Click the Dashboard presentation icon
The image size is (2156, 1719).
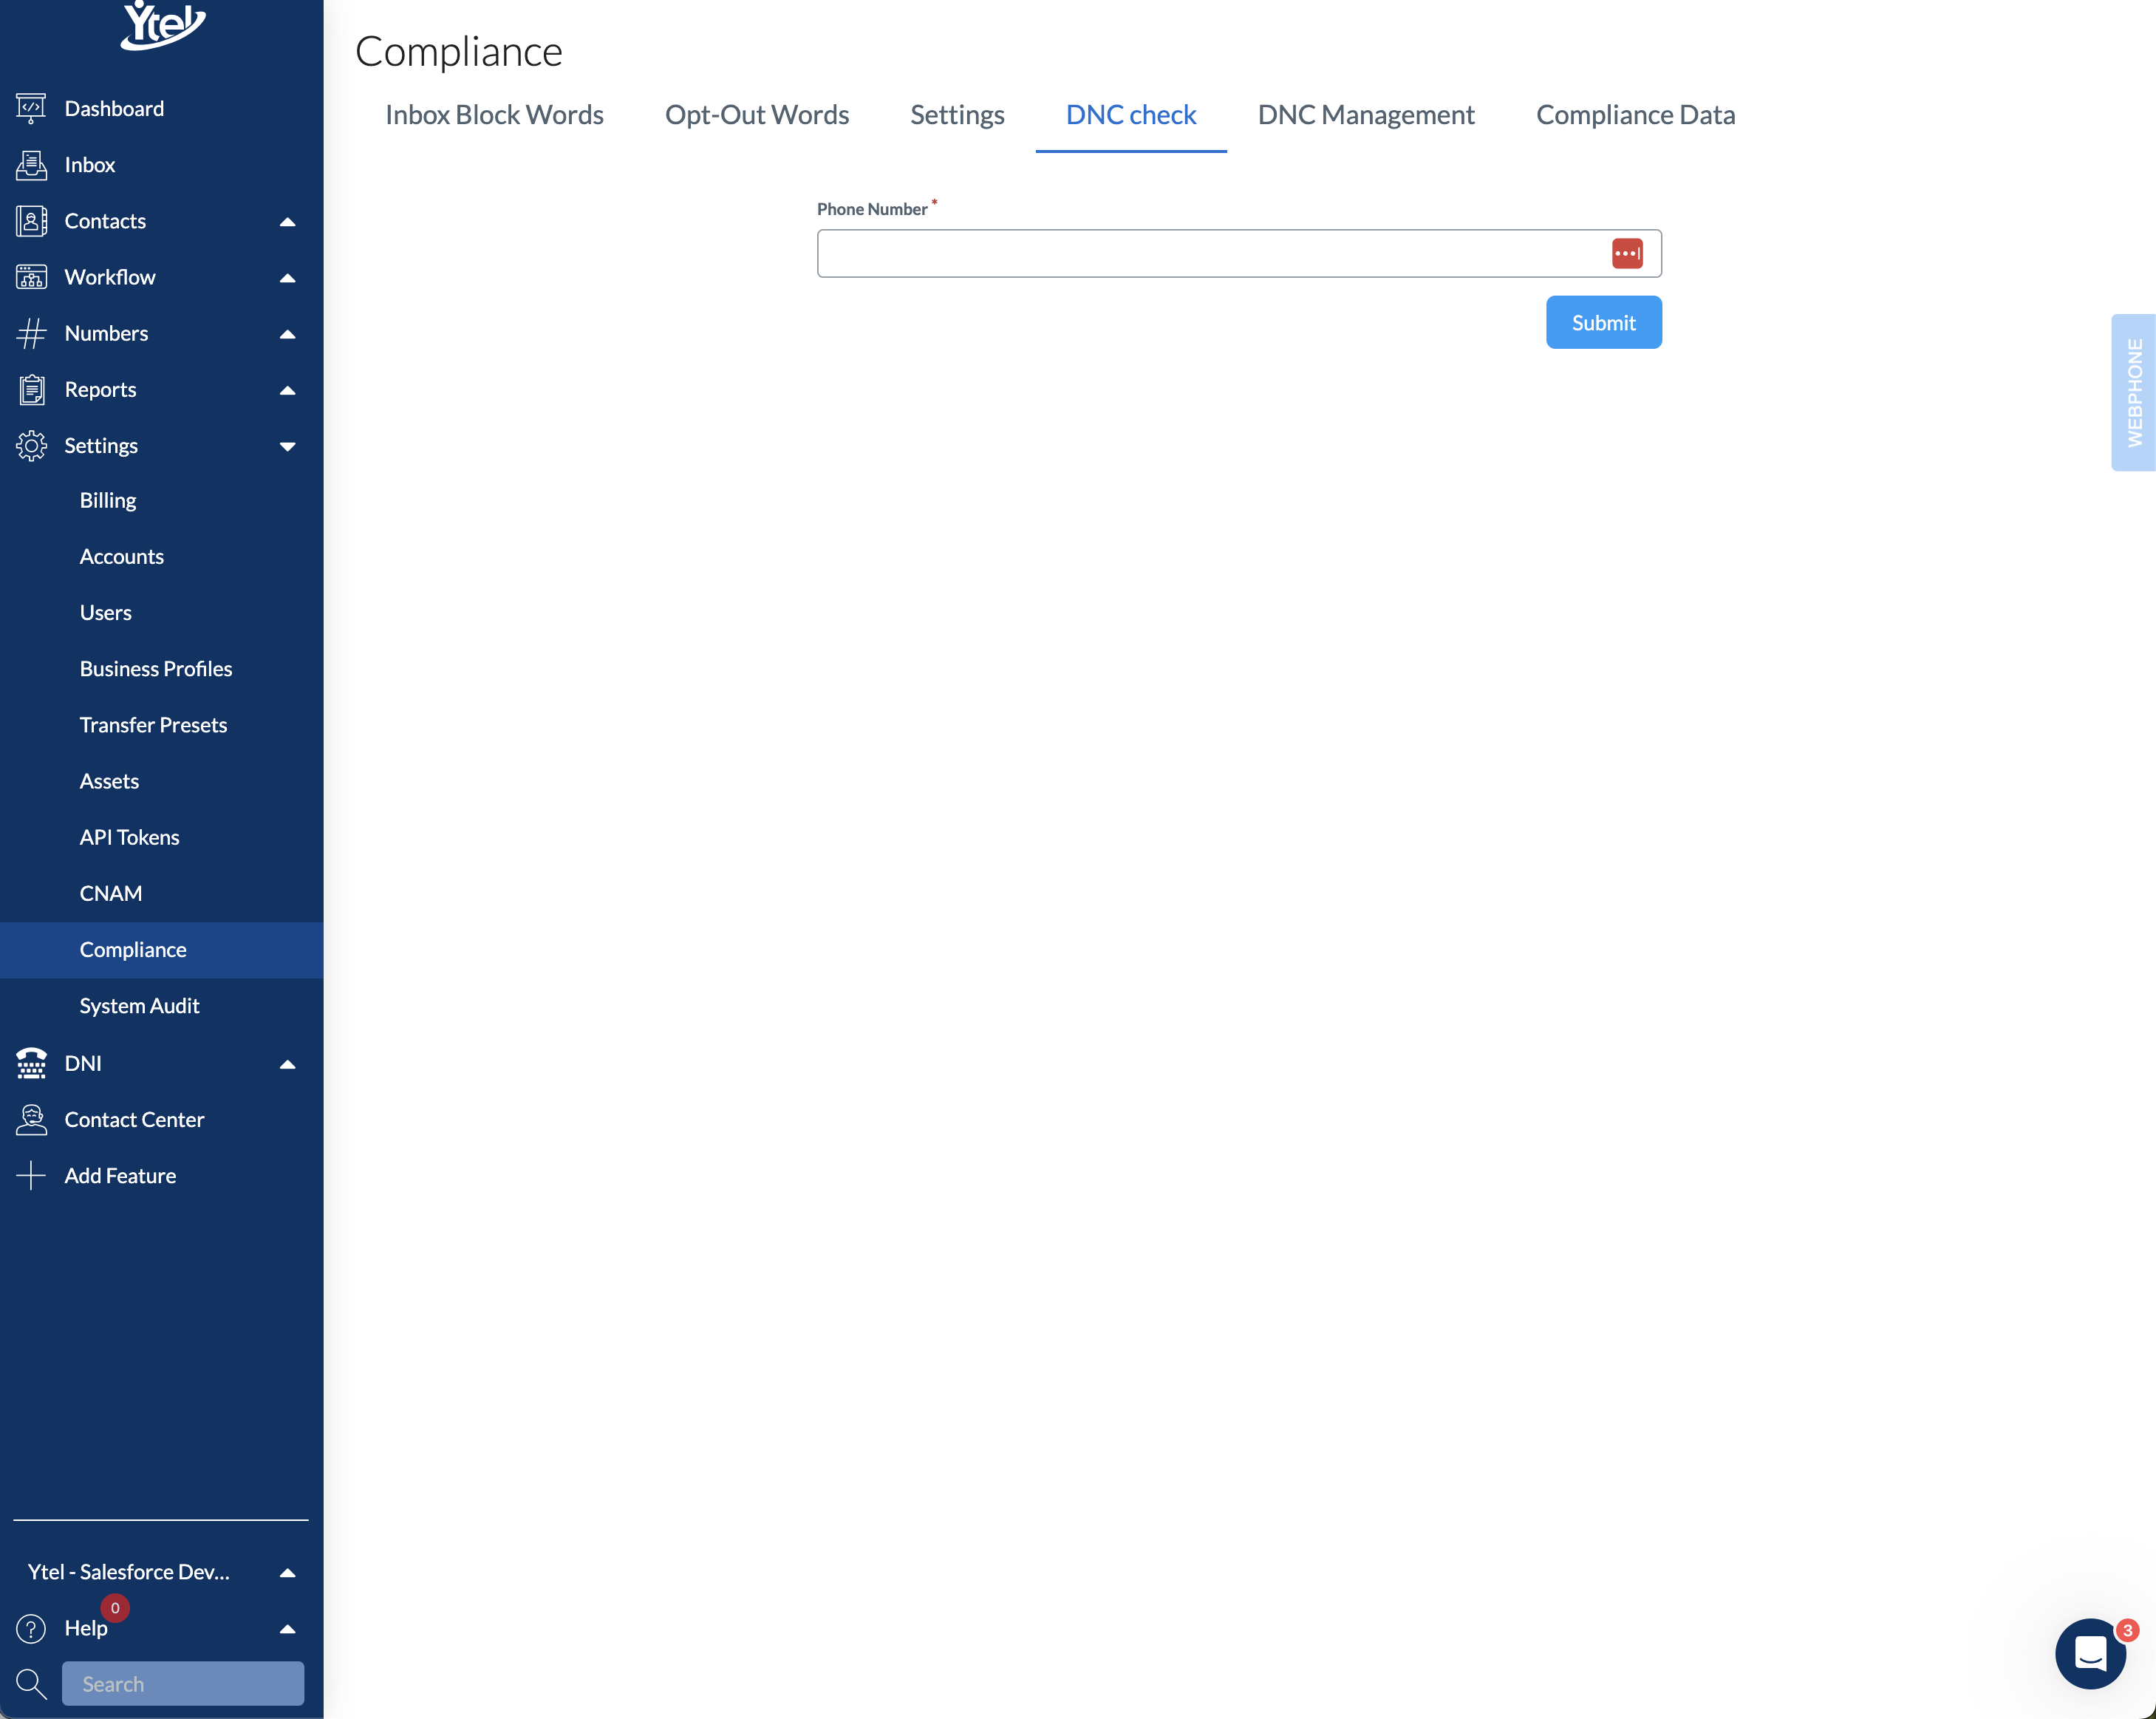tap(31, 108)
